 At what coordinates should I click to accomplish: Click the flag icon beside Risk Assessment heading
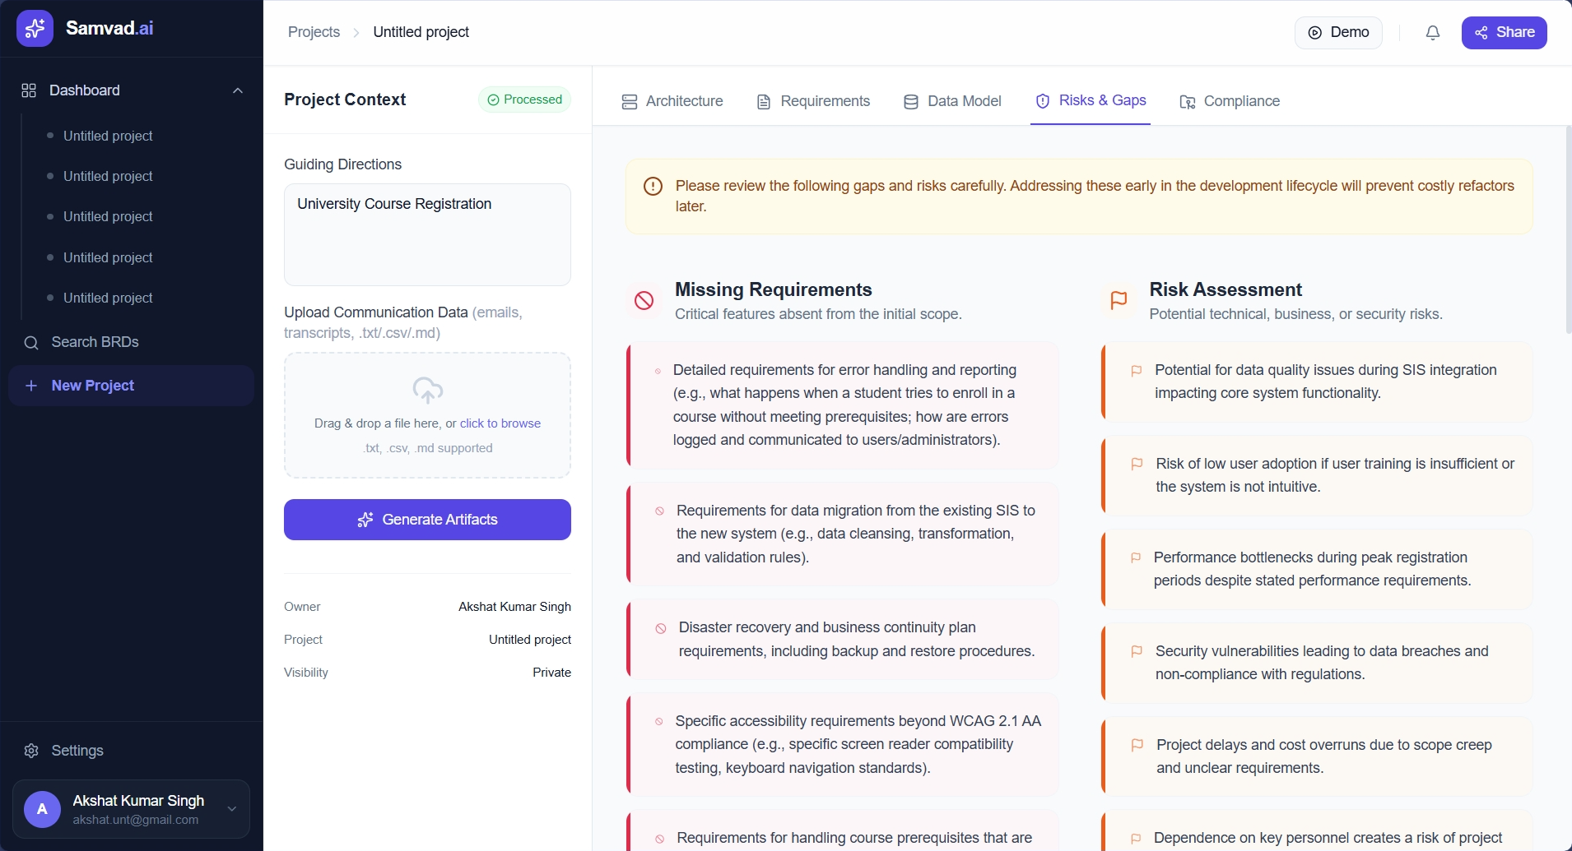(1118, 300)
